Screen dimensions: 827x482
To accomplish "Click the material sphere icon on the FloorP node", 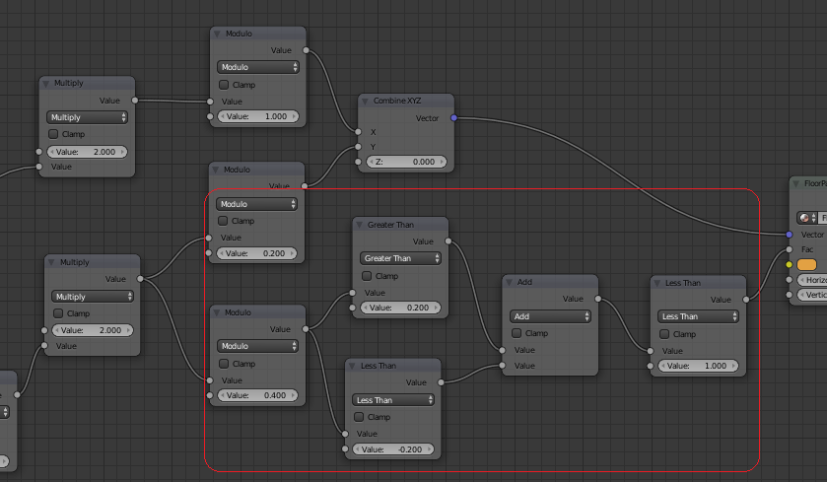I will [804, 217].
